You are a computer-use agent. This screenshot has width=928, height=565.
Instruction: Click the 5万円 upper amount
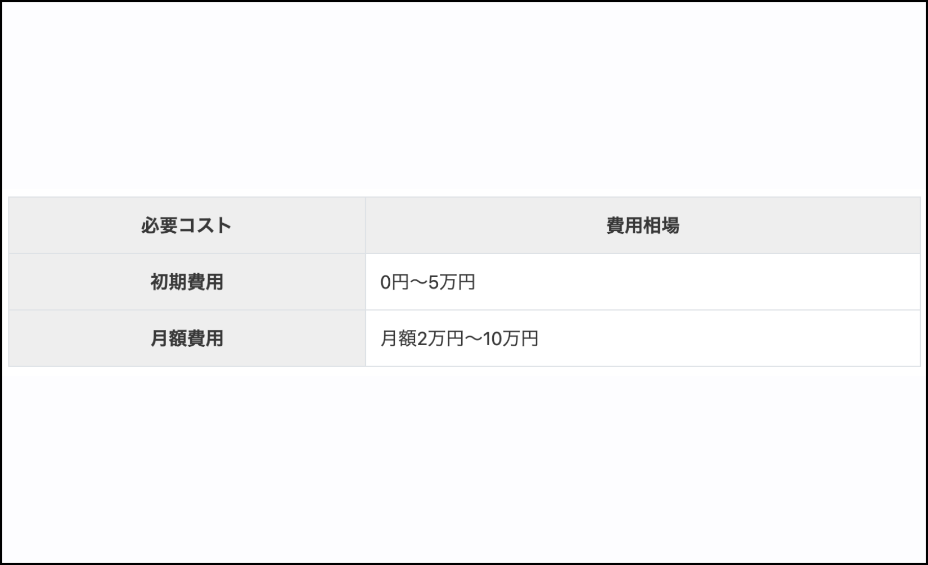point(452,282)
